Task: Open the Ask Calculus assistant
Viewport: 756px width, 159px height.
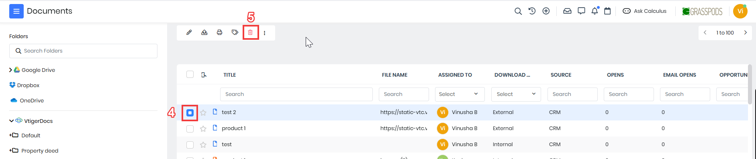Action: click(x=644, y=11)
